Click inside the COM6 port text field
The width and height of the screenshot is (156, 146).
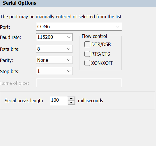tap(76, 27)
